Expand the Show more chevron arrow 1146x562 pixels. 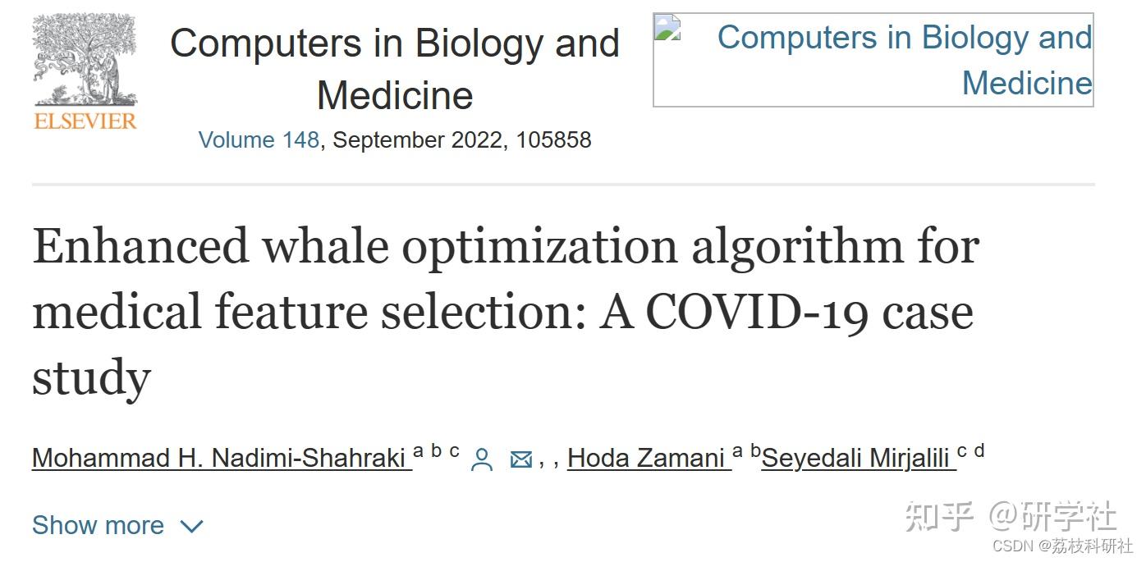tap(191, 526)
